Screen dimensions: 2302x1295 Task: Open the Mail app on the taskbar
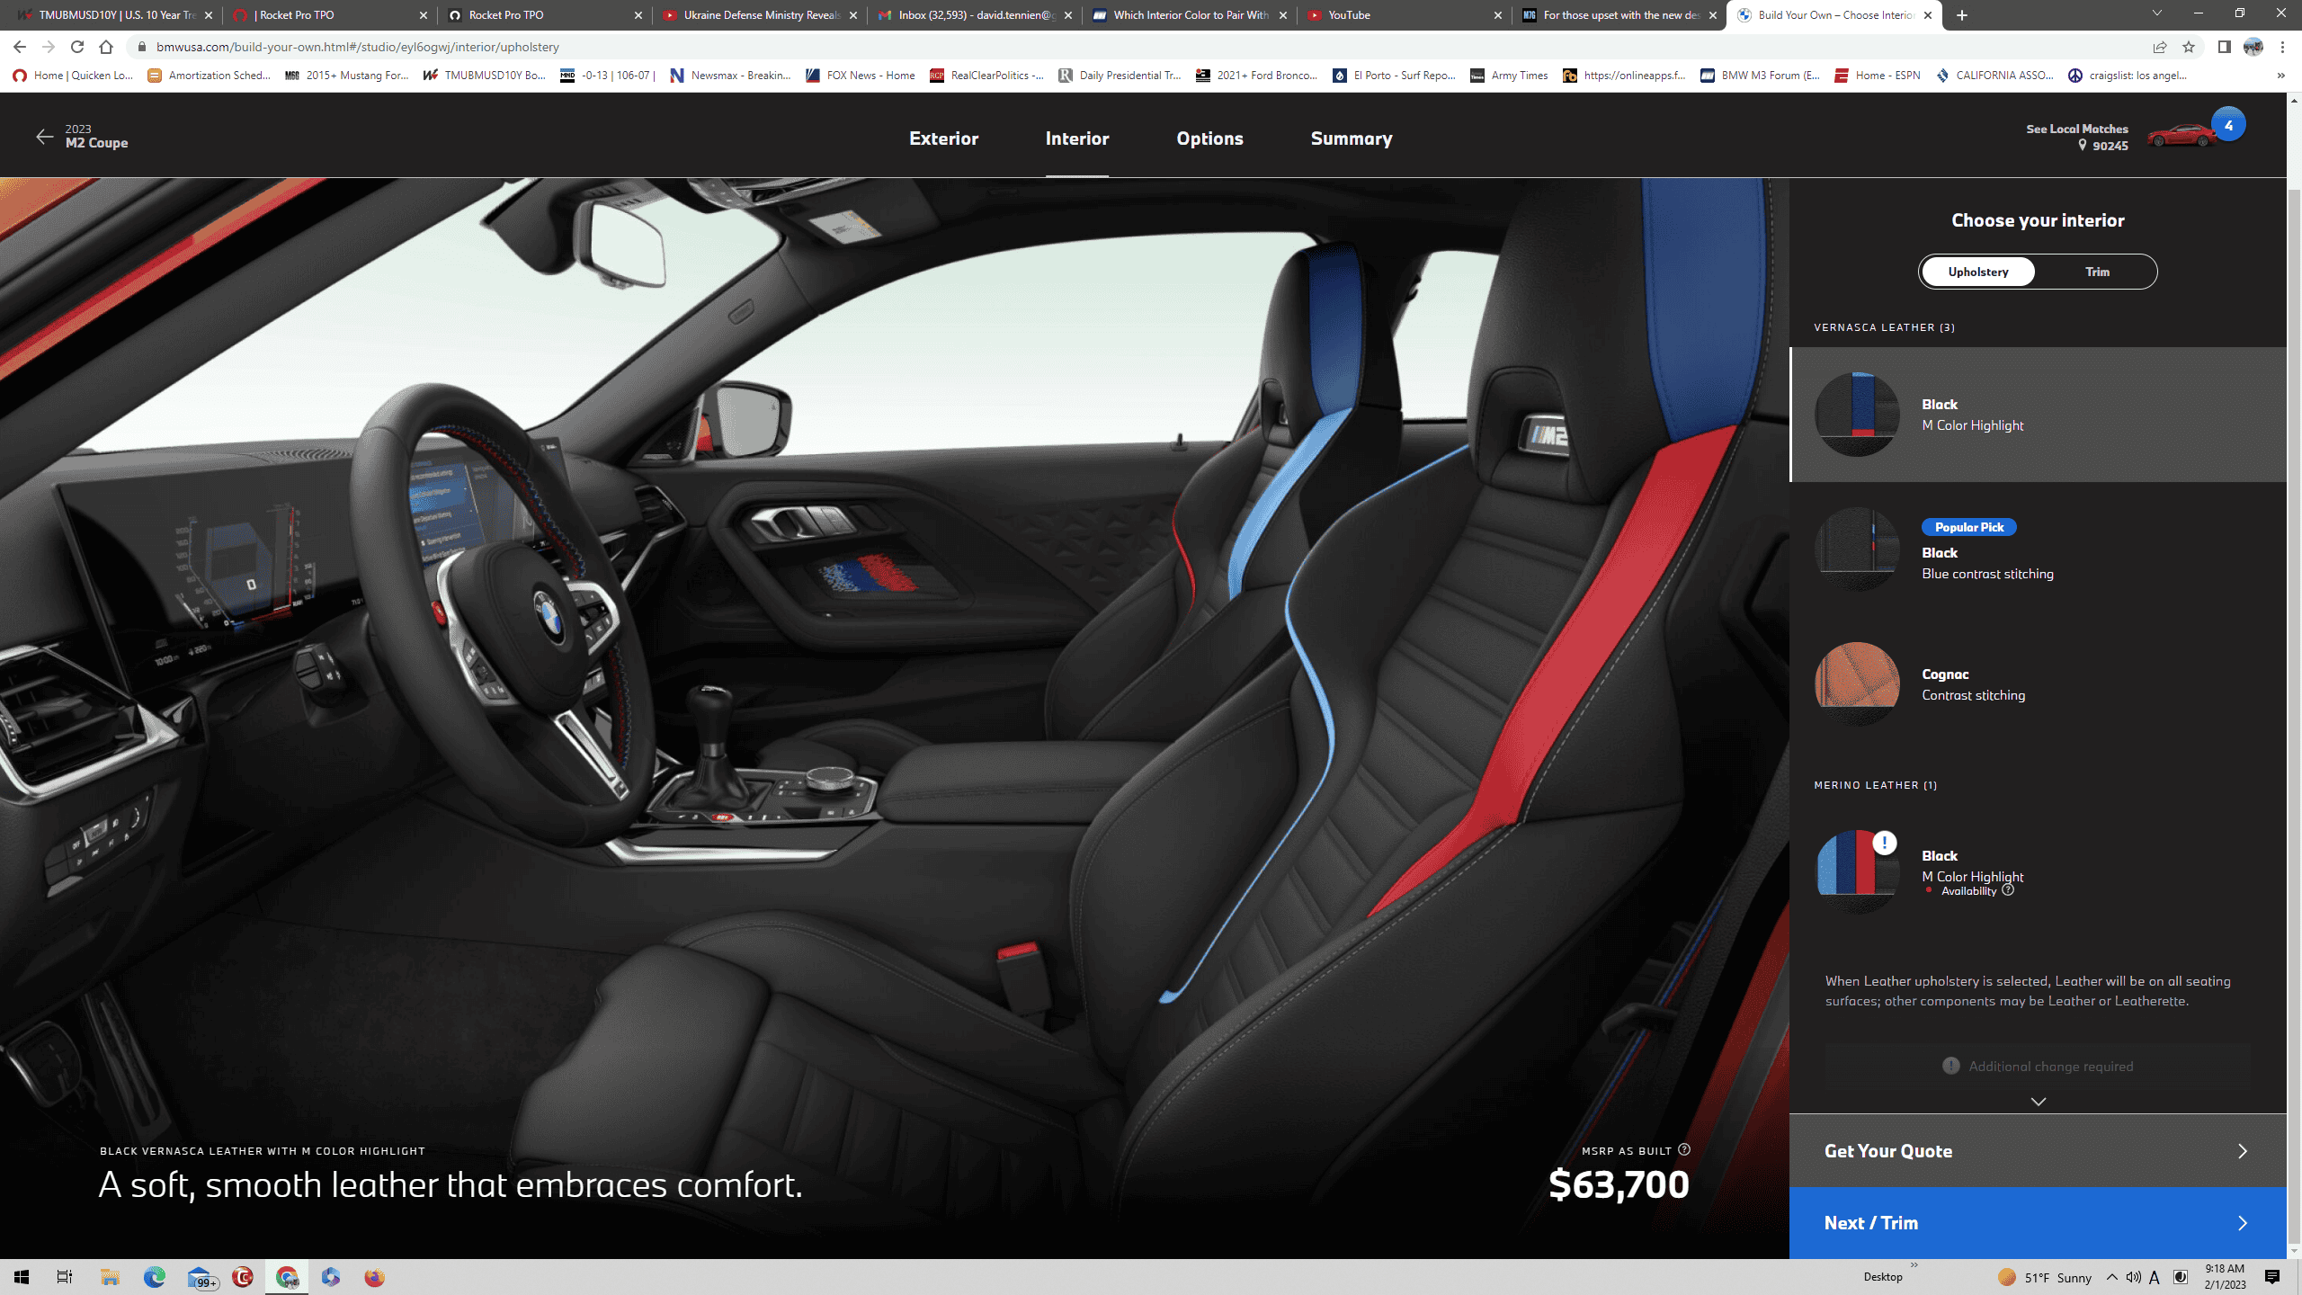pos(201,1277)
